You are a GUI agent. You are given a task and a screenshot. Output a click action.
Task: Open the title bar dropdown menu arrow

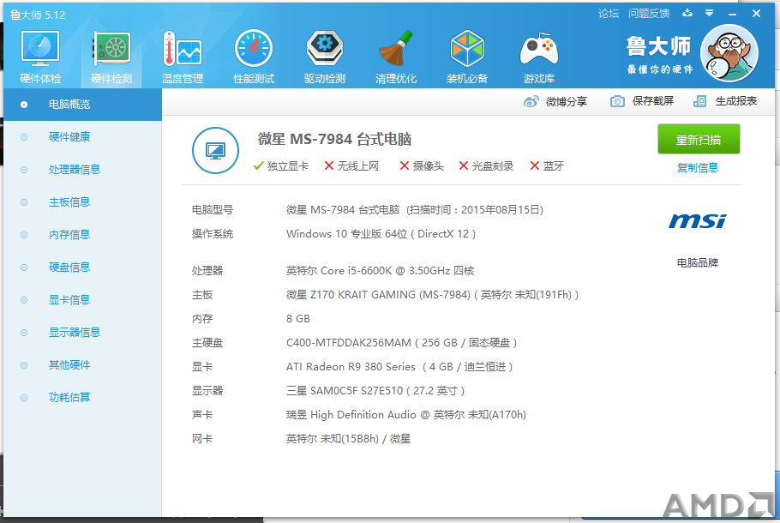coord(710,14)
